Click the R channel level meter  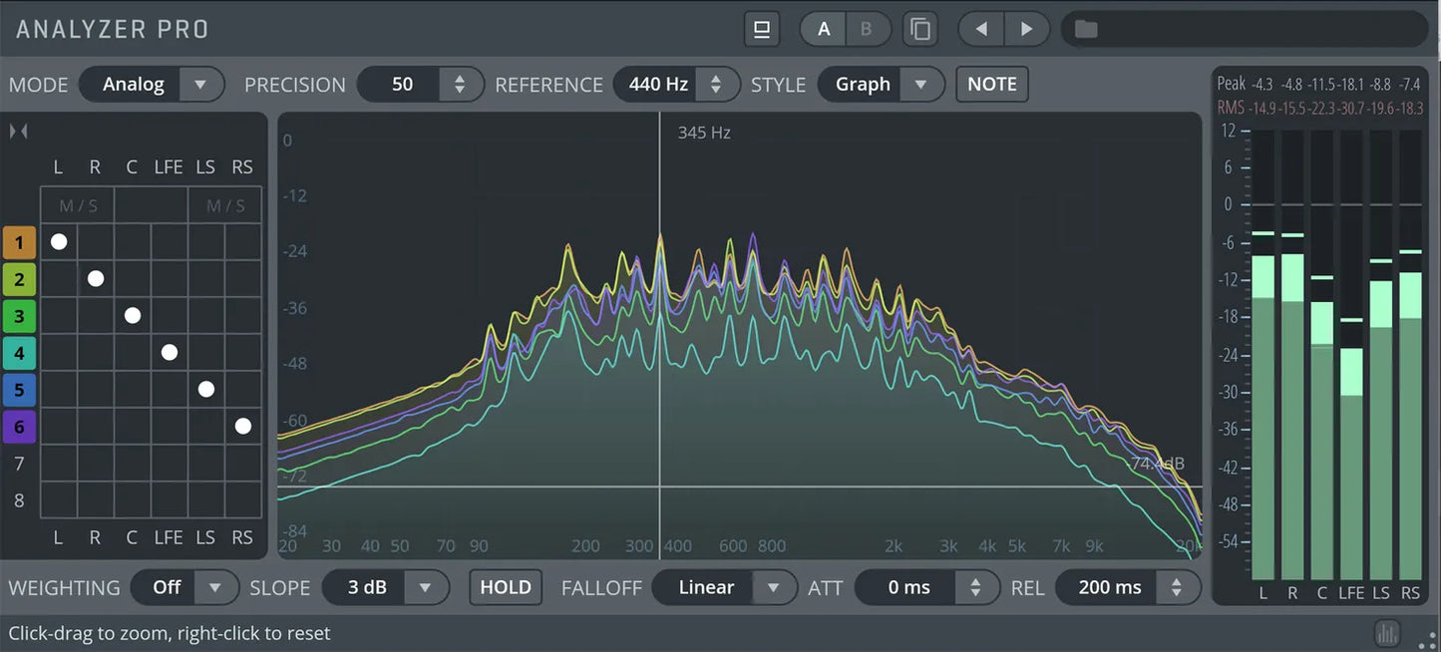(x=1292, y=355)
